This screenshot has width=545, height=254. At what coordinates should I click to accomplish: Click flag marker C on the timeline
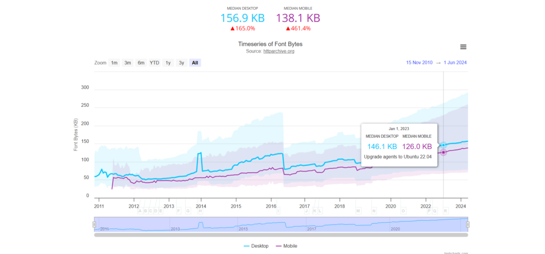[151, 210]
